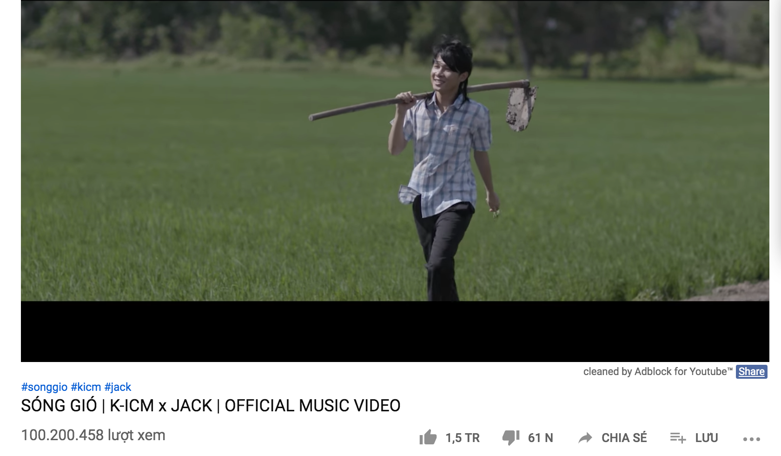Click the thumbs-up like icon
The height and width of the screenshot is (456, 781).
pyautogui.click(x=428, y=437)
